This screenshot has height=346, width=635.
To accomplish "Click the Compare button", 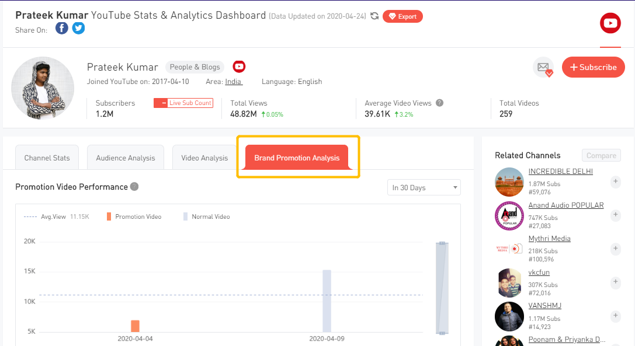I will pyautogui.click(x=601, y=155).
